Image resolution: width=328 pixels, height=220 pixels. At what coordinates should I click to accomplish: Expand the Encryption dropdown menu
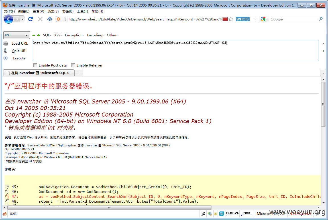click(74, 35)
